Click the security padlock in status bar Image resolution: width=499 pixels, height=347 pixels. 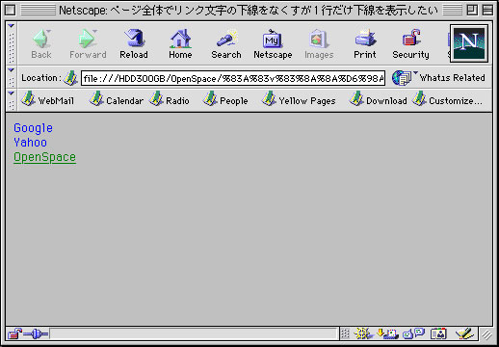coord(14,334)
